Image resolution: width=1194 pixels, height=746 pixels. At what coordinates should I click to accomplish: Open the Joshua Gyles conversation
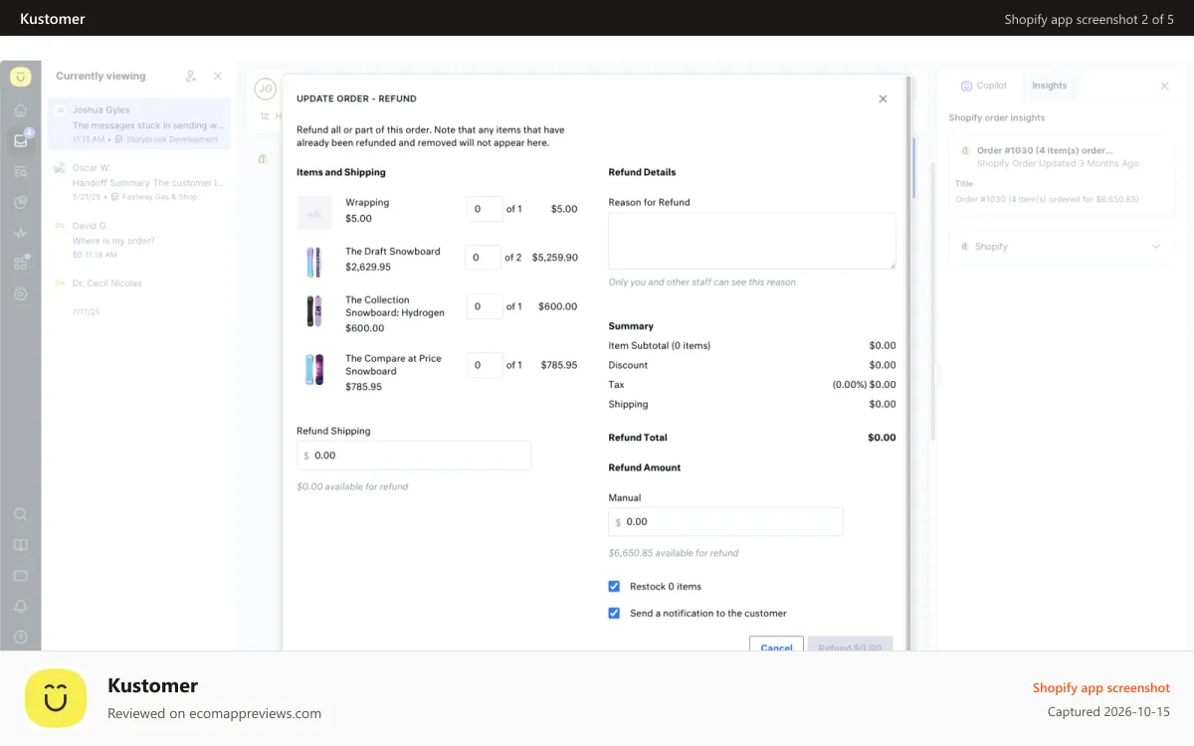pos(139,124)
